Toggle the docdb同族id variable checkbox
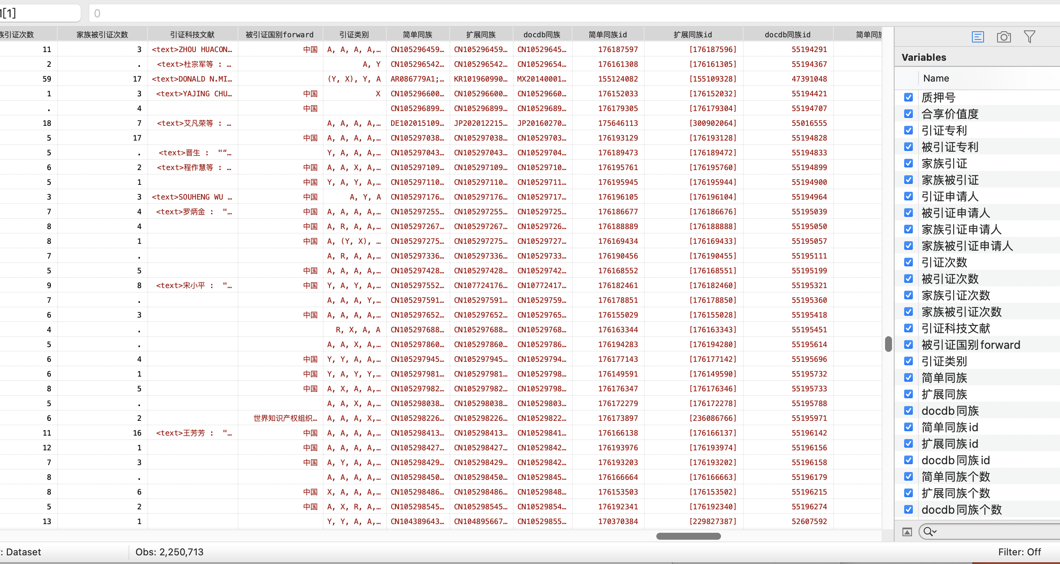1060x564 pixels. pos(909,460)
